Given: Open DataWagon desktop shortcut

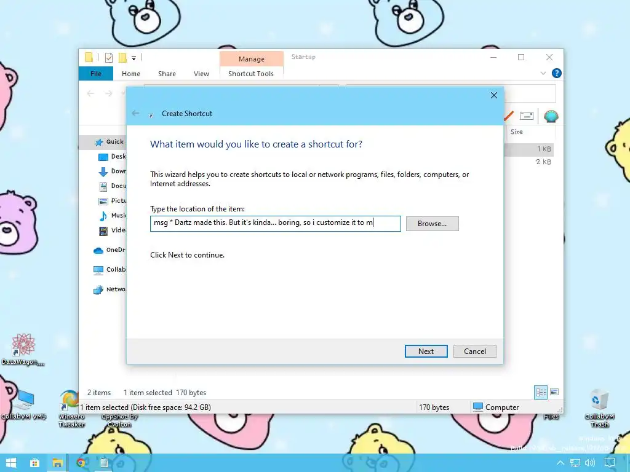Looking at the screenshot, I should coord(23,350).
